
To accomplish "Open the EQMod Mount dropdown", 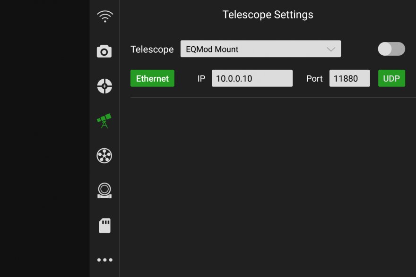I will [x=255, y=49].
